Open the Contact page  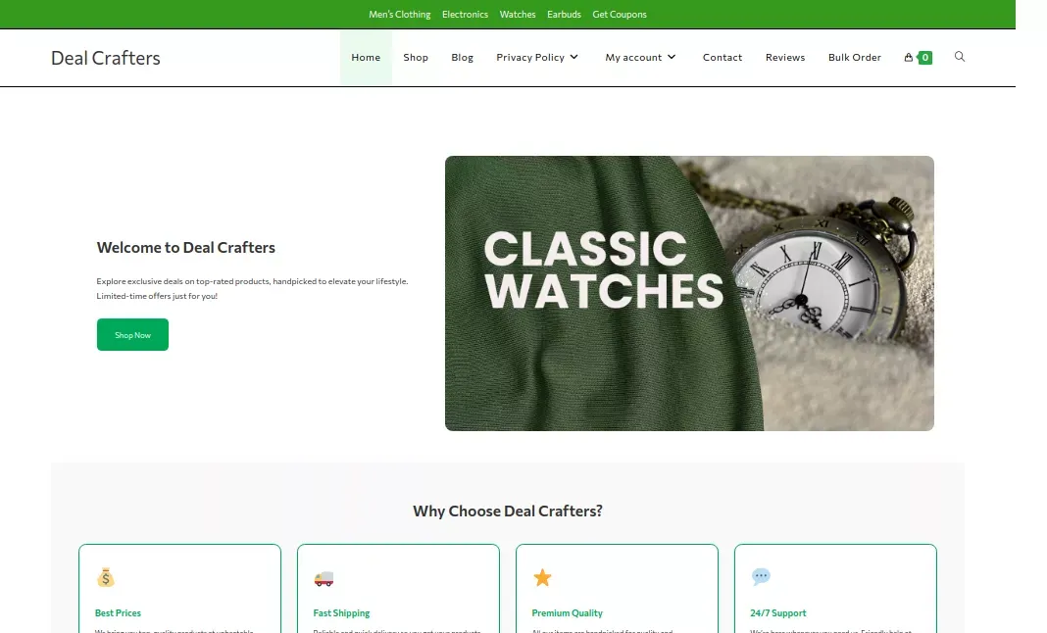click(723, 58)
